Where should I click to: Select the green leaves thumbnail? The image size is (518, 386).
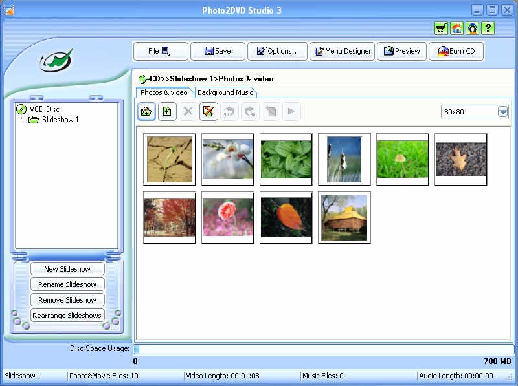point(286,159)
